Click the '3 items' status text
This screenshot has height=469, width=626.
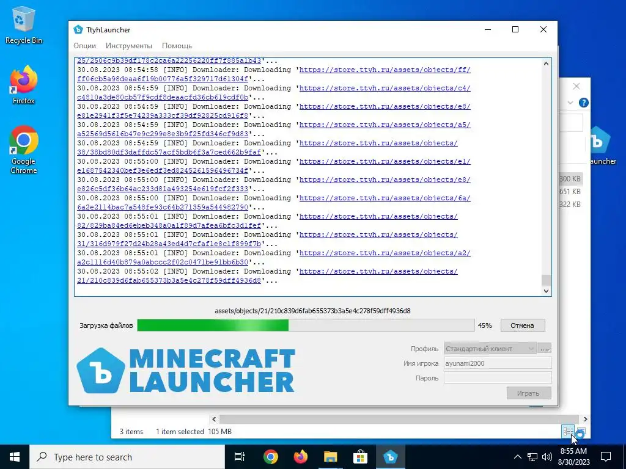click(131, 432)
